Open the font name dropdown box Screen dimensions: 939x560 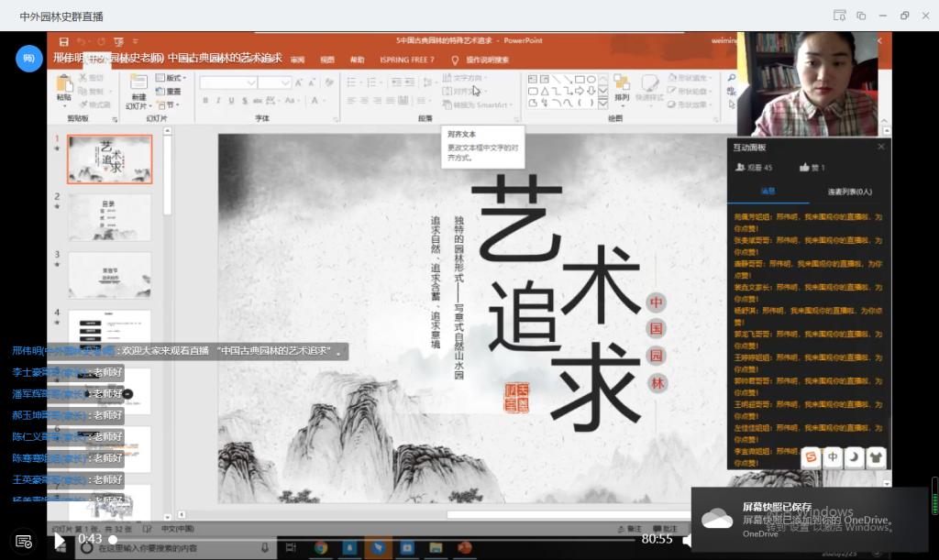pyautogui.click(x=227, y=82)
